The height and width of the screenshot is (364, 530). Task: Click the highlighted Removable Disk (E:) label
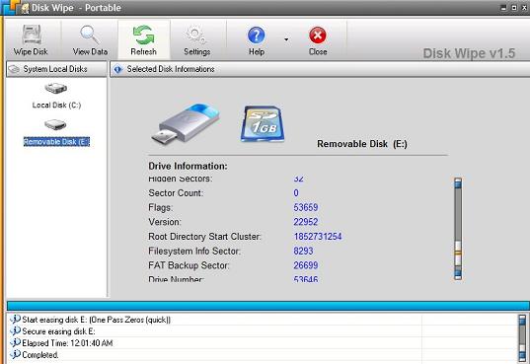tap(56, 142)
